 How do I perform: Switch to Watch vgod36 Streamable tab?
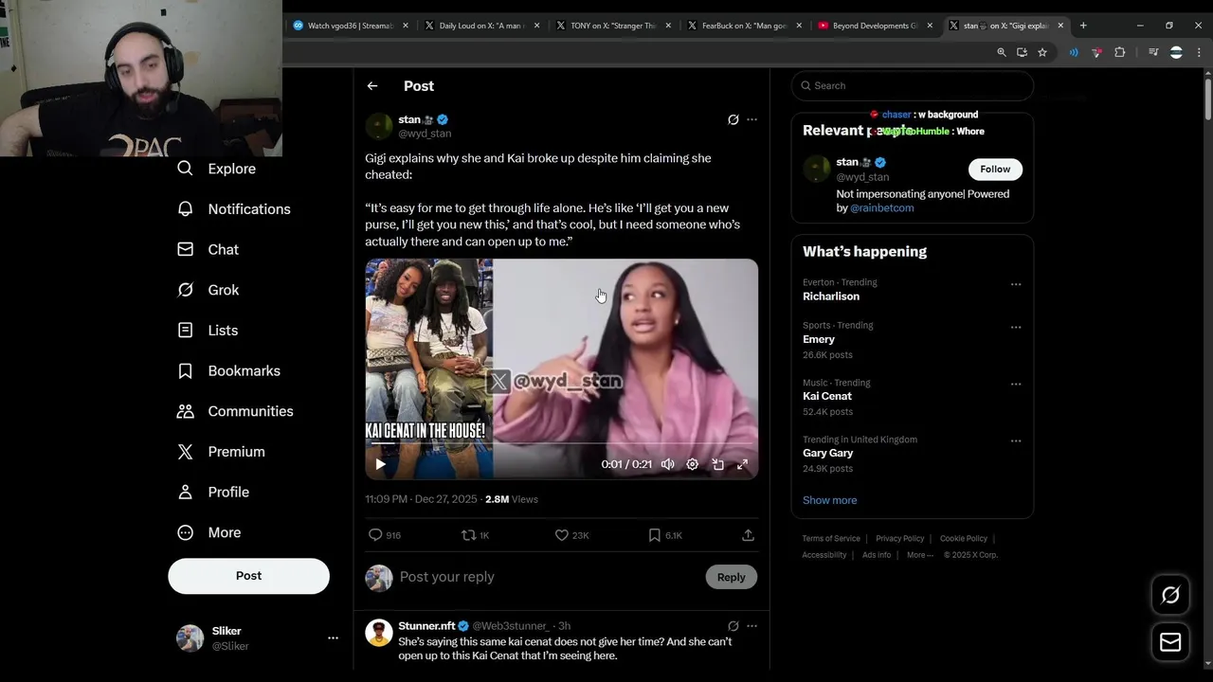(350, 26)
